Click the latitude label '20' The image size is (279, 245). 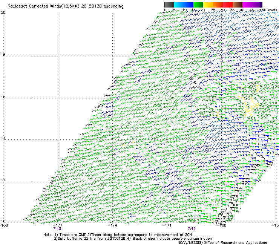(3, 12)
